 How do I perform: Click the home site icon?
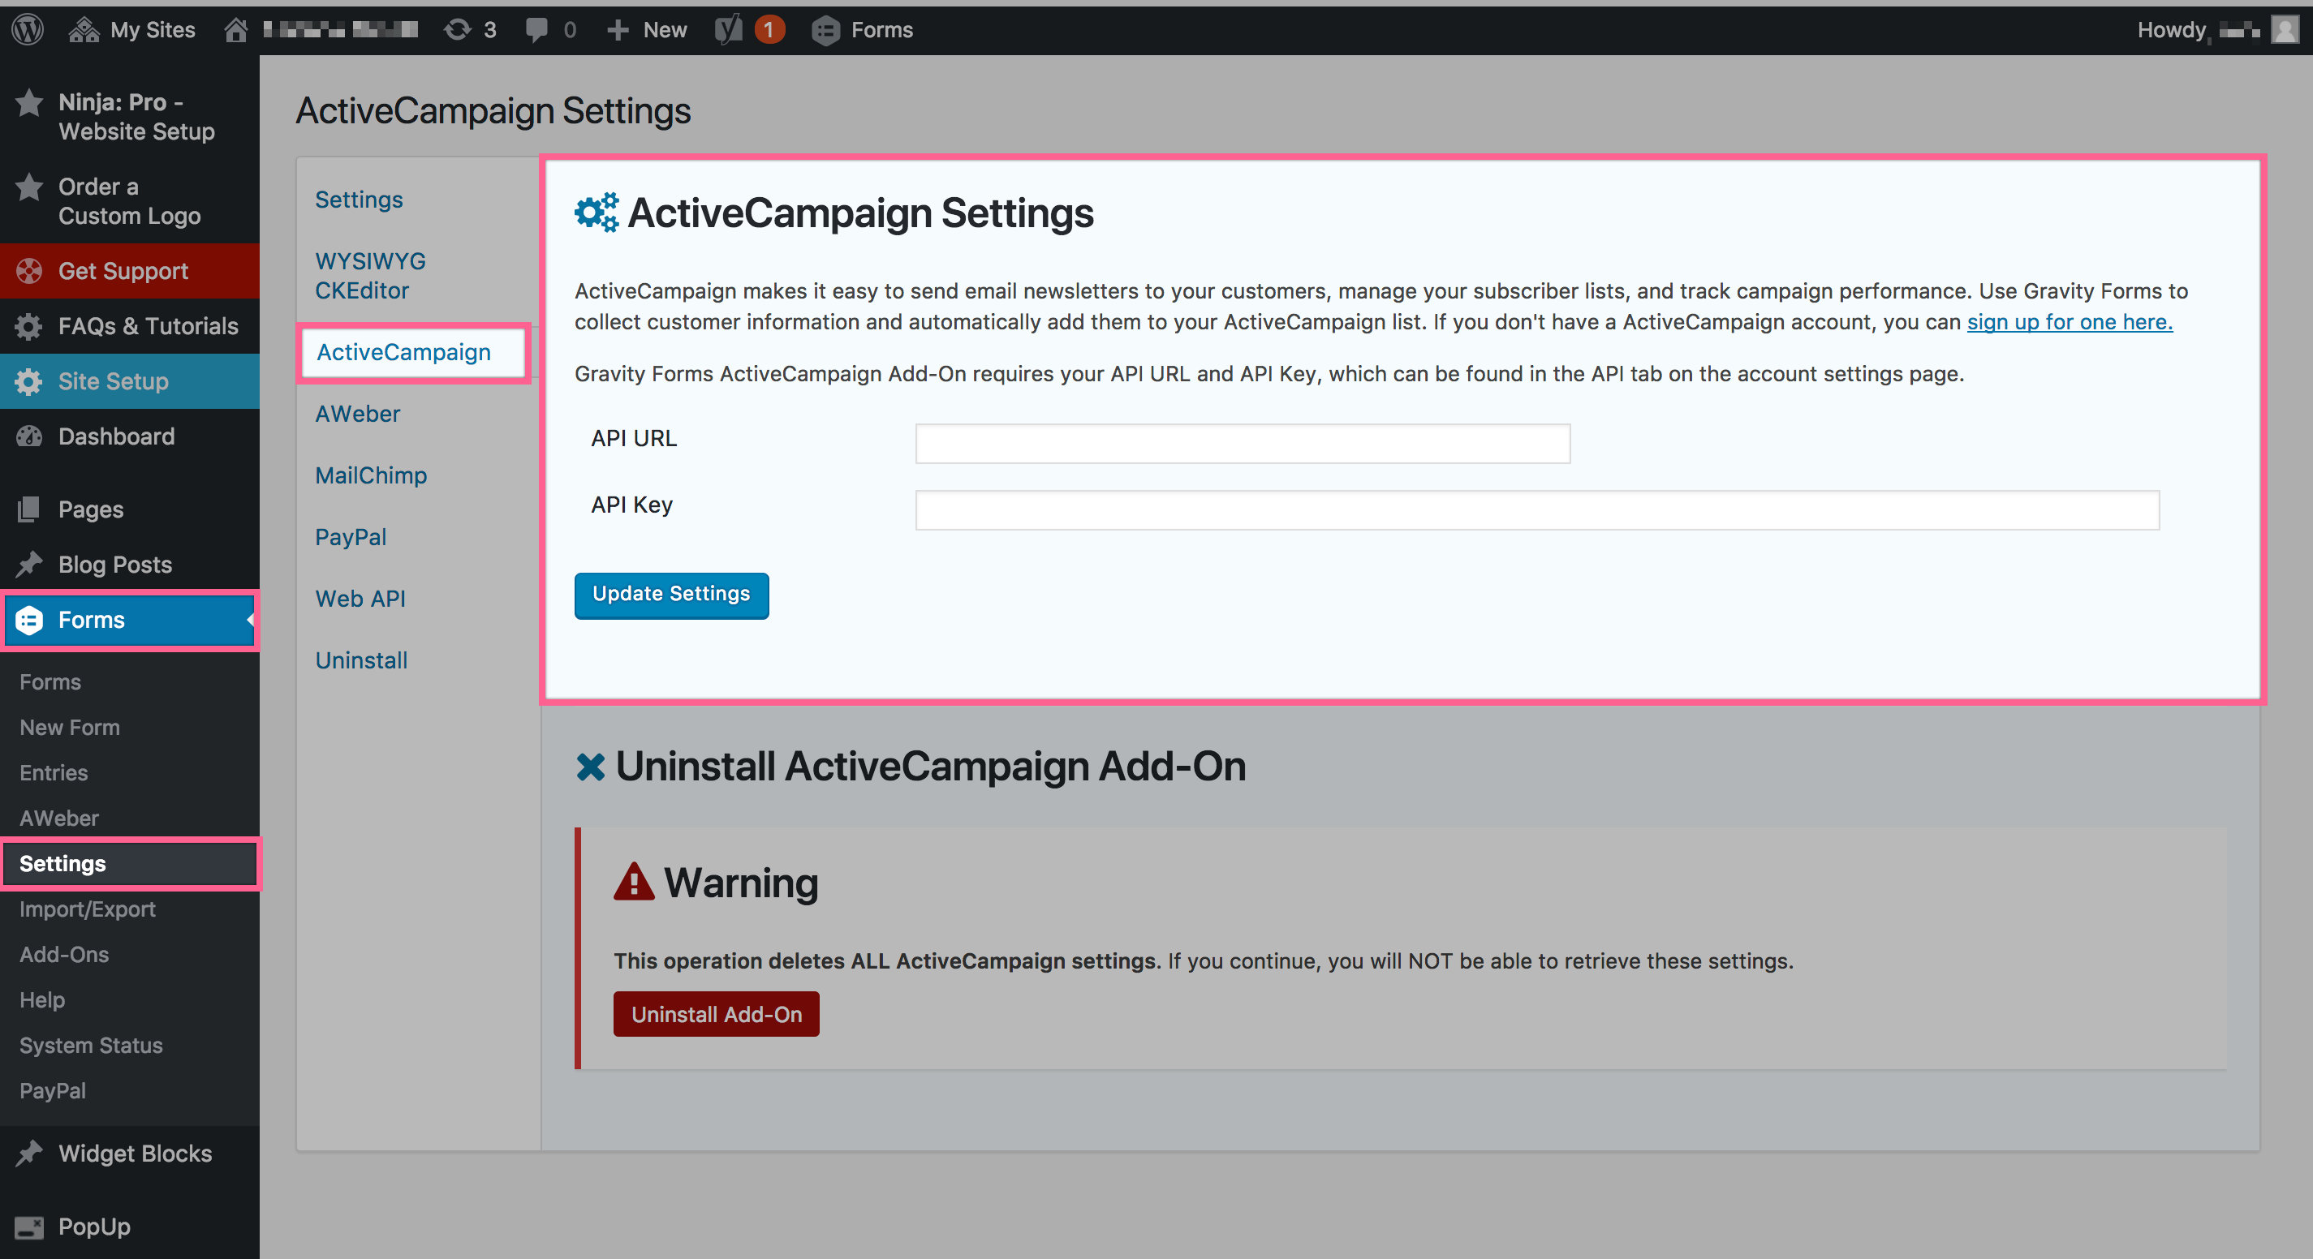(236, 30)
